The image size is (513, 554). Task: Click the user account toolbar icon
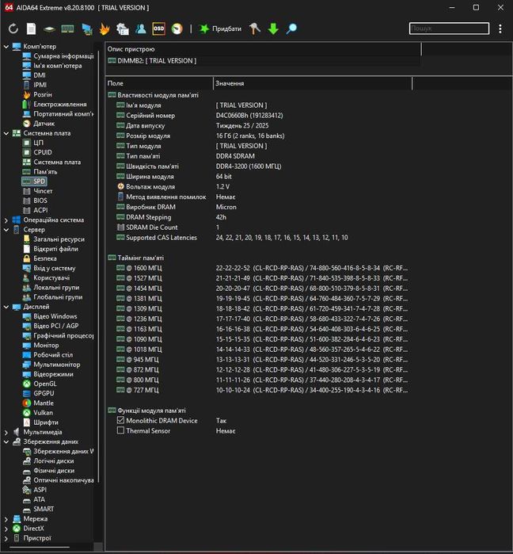pos(140,29)
